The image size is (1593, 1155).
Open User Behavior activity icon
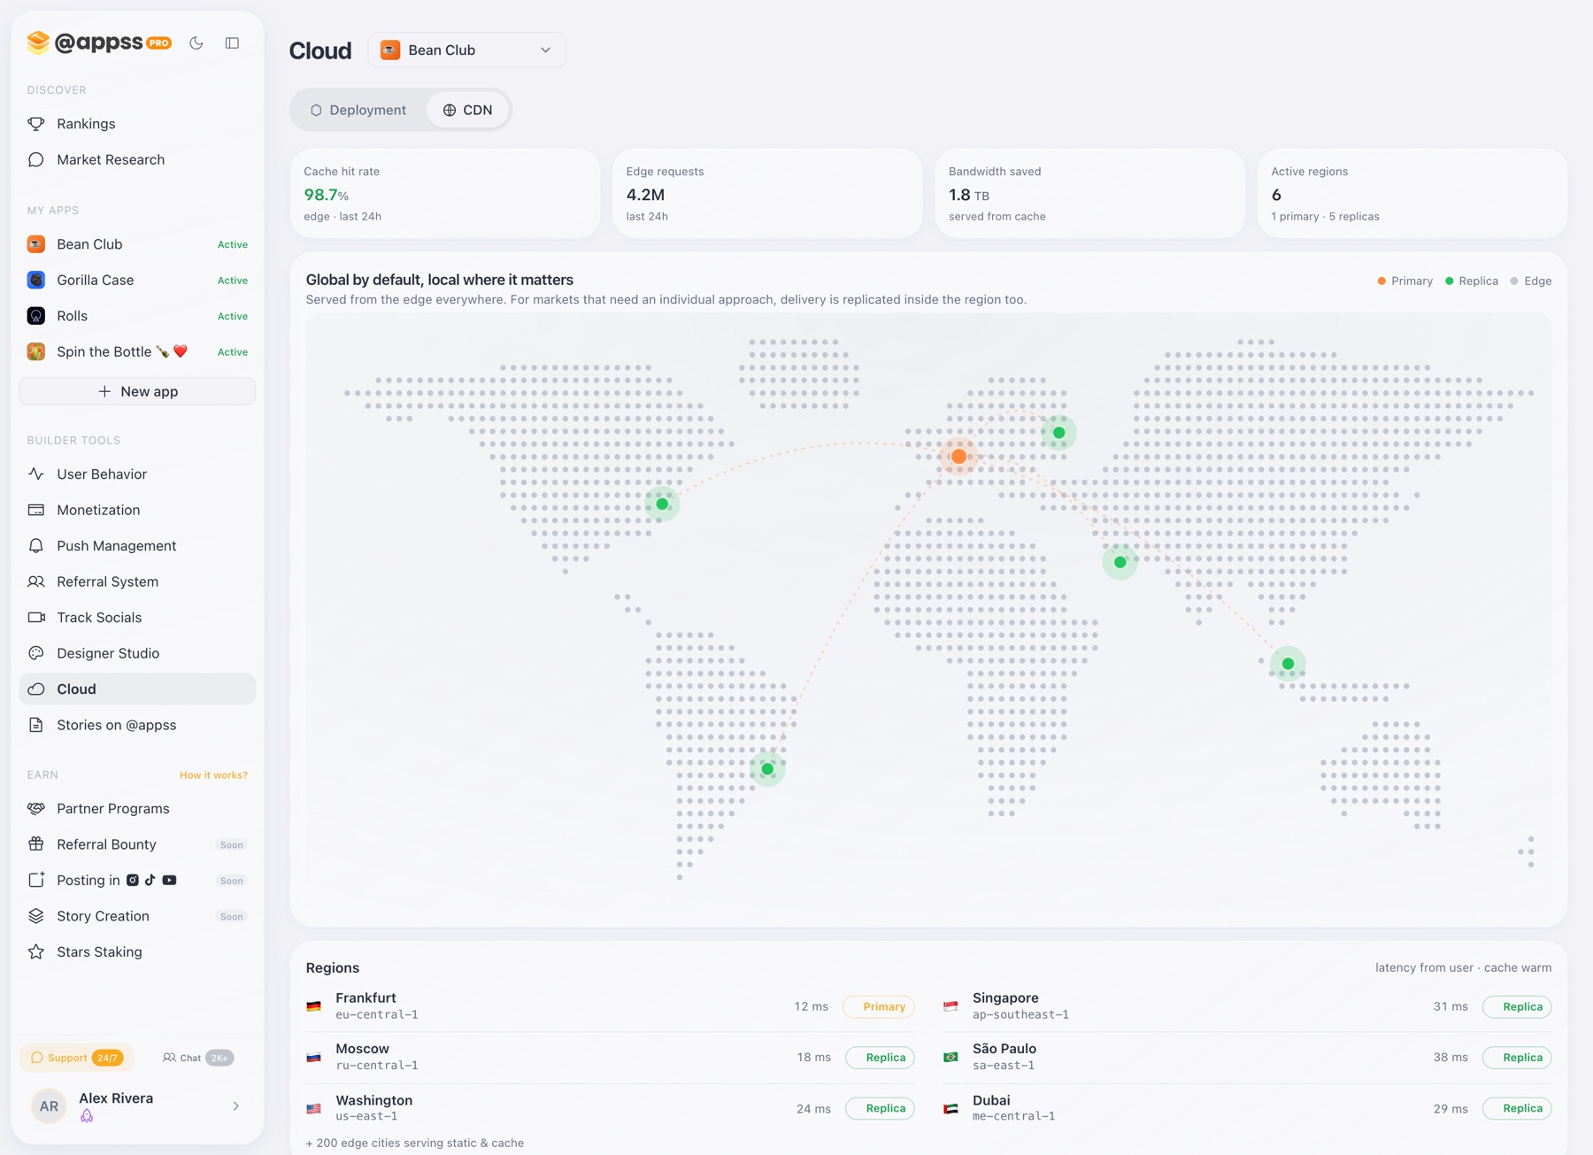[x=36, y=474]
